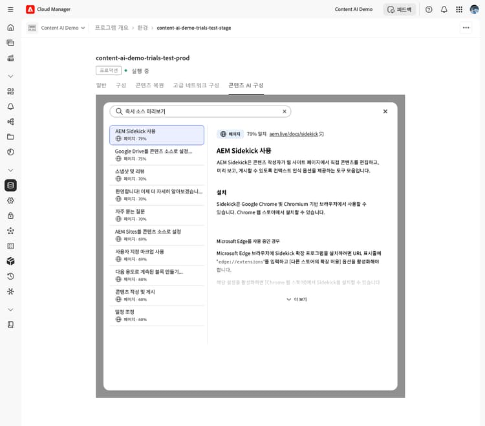The image size is (485, 426).
Task: Select the AEM Sidekick 사용 result
Action: tap(156, 135)
